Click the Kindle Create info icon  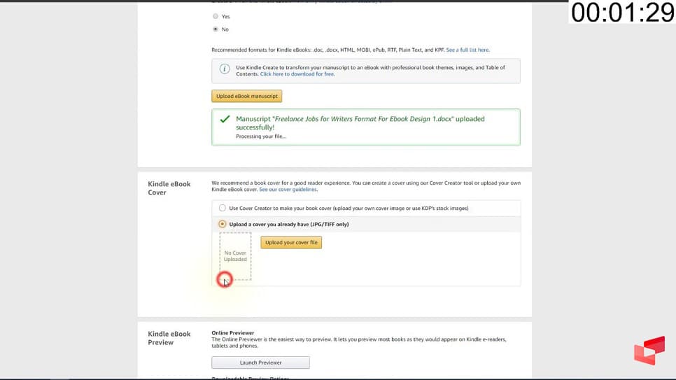click(x=225, y=69)
